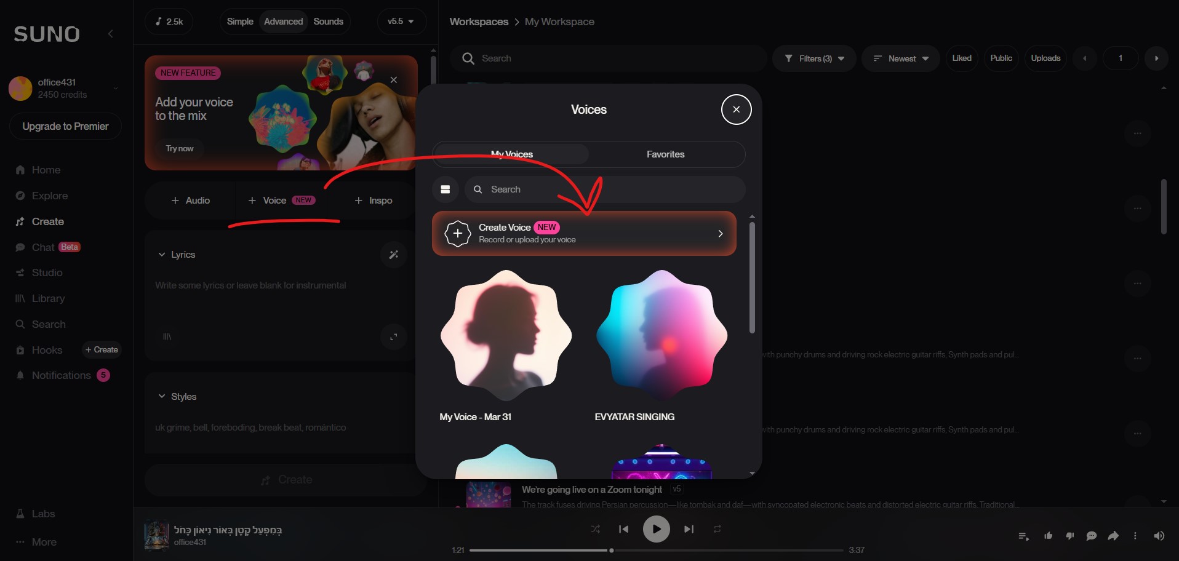
Task: Toggle the Liked filter
Action: [x=961, y=58]
